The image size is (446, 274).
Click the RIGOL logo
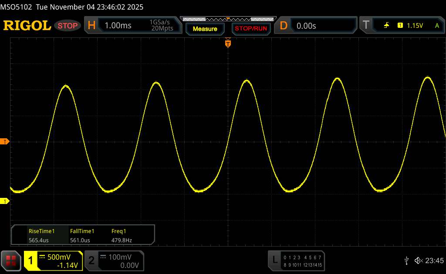27,26
